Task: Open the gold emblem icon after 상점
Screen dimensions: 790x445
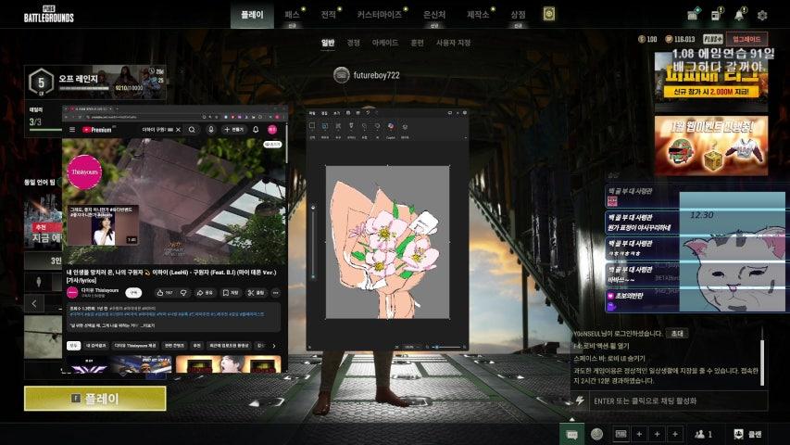Action: click(x=548, y=14)
